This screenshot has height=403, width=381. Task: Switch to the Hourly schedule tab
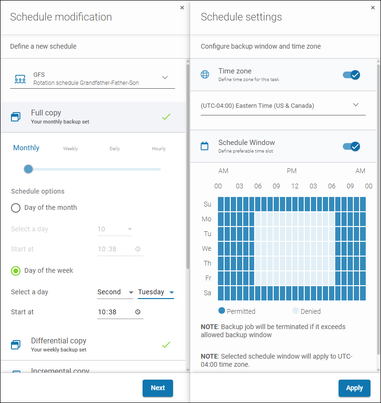[x=159, y=148]
